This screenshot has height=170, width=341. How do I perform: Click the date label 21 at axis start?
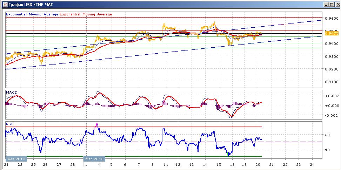pos(6,165)
